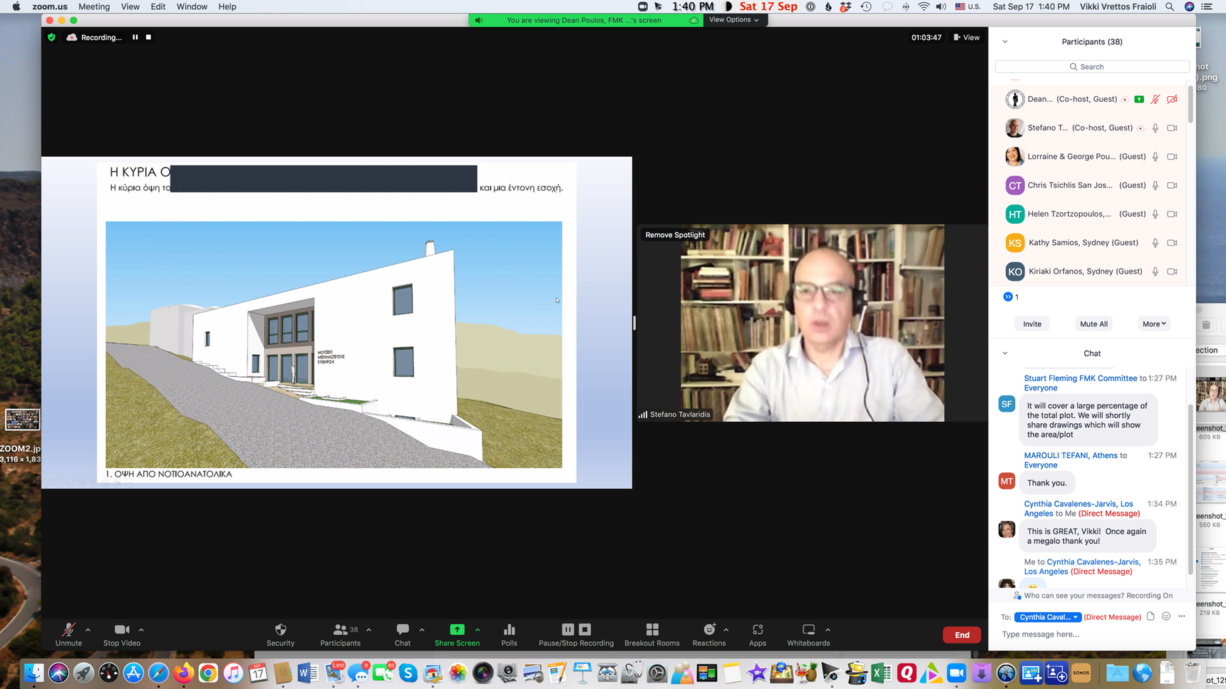
Task: Expand the View Options dropdown
Action: [733, 20]
